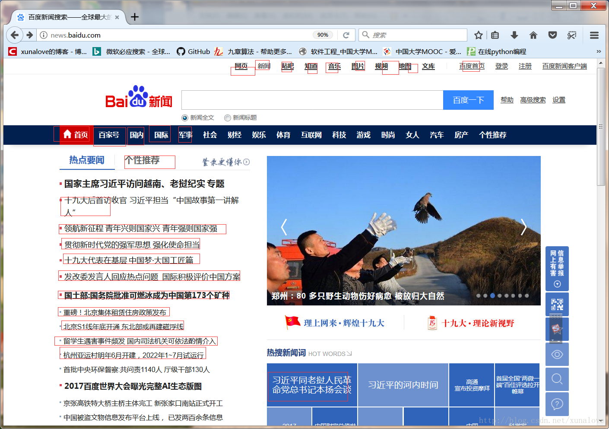Viewport: 609px width, 429px height.
Task: Click scrollbar up arrow at top right
Action: coord(600,63)
